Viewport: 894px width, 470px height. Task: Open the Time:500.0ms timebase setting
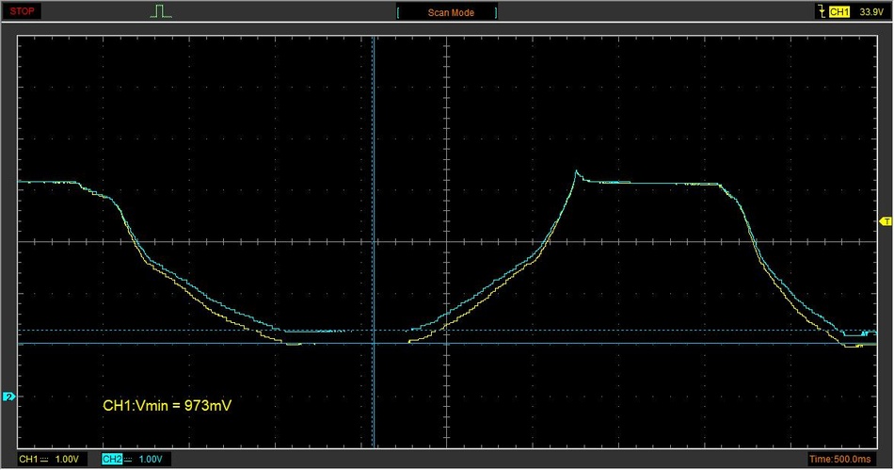[x=839, y=459]
